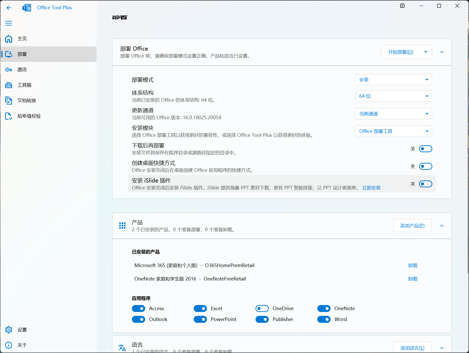The image size is (469, 353).
Task: Click 卸载 for Microsoft 365 家庭和个人版
Action: click(x=413, y=266)
